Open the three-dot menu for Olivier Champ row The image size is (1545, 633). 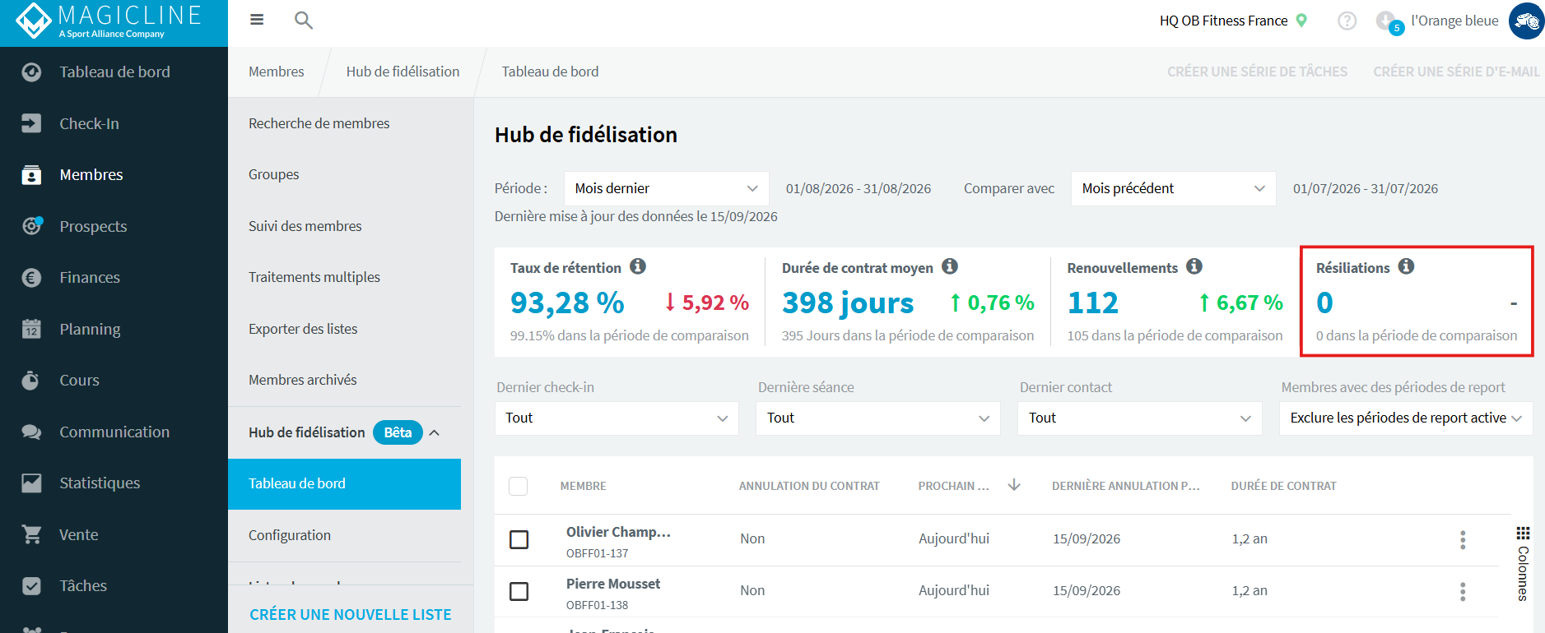[1463, 539]
